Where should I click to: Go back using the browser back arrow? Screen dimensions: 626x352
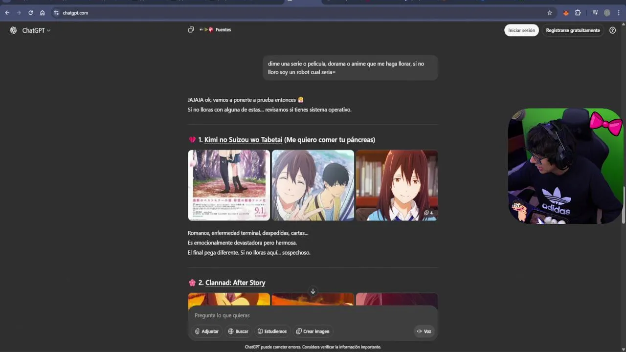point(7,13)
